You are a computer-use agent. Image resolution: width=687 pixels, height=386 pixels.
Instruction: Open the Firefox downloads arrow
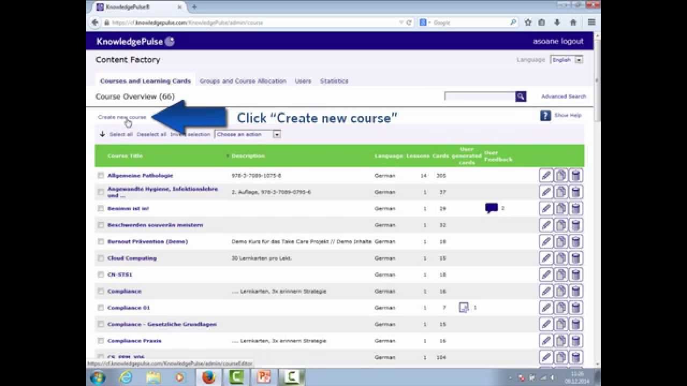point(557,23)
